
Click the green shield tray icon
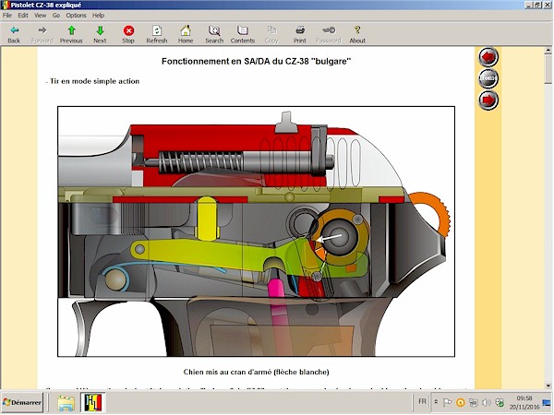tap(500, 402)
